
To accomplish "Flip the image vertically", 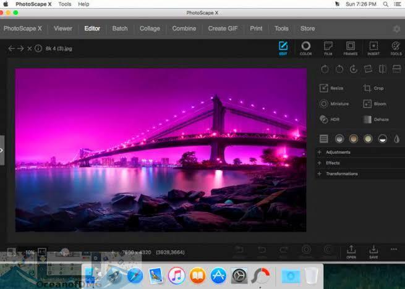I will pyautogui.click(x=396, y=69).
